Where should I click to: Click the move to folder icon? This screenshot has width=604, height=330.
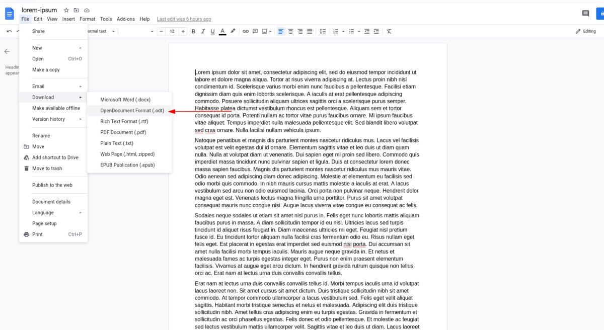coord(77,10)
